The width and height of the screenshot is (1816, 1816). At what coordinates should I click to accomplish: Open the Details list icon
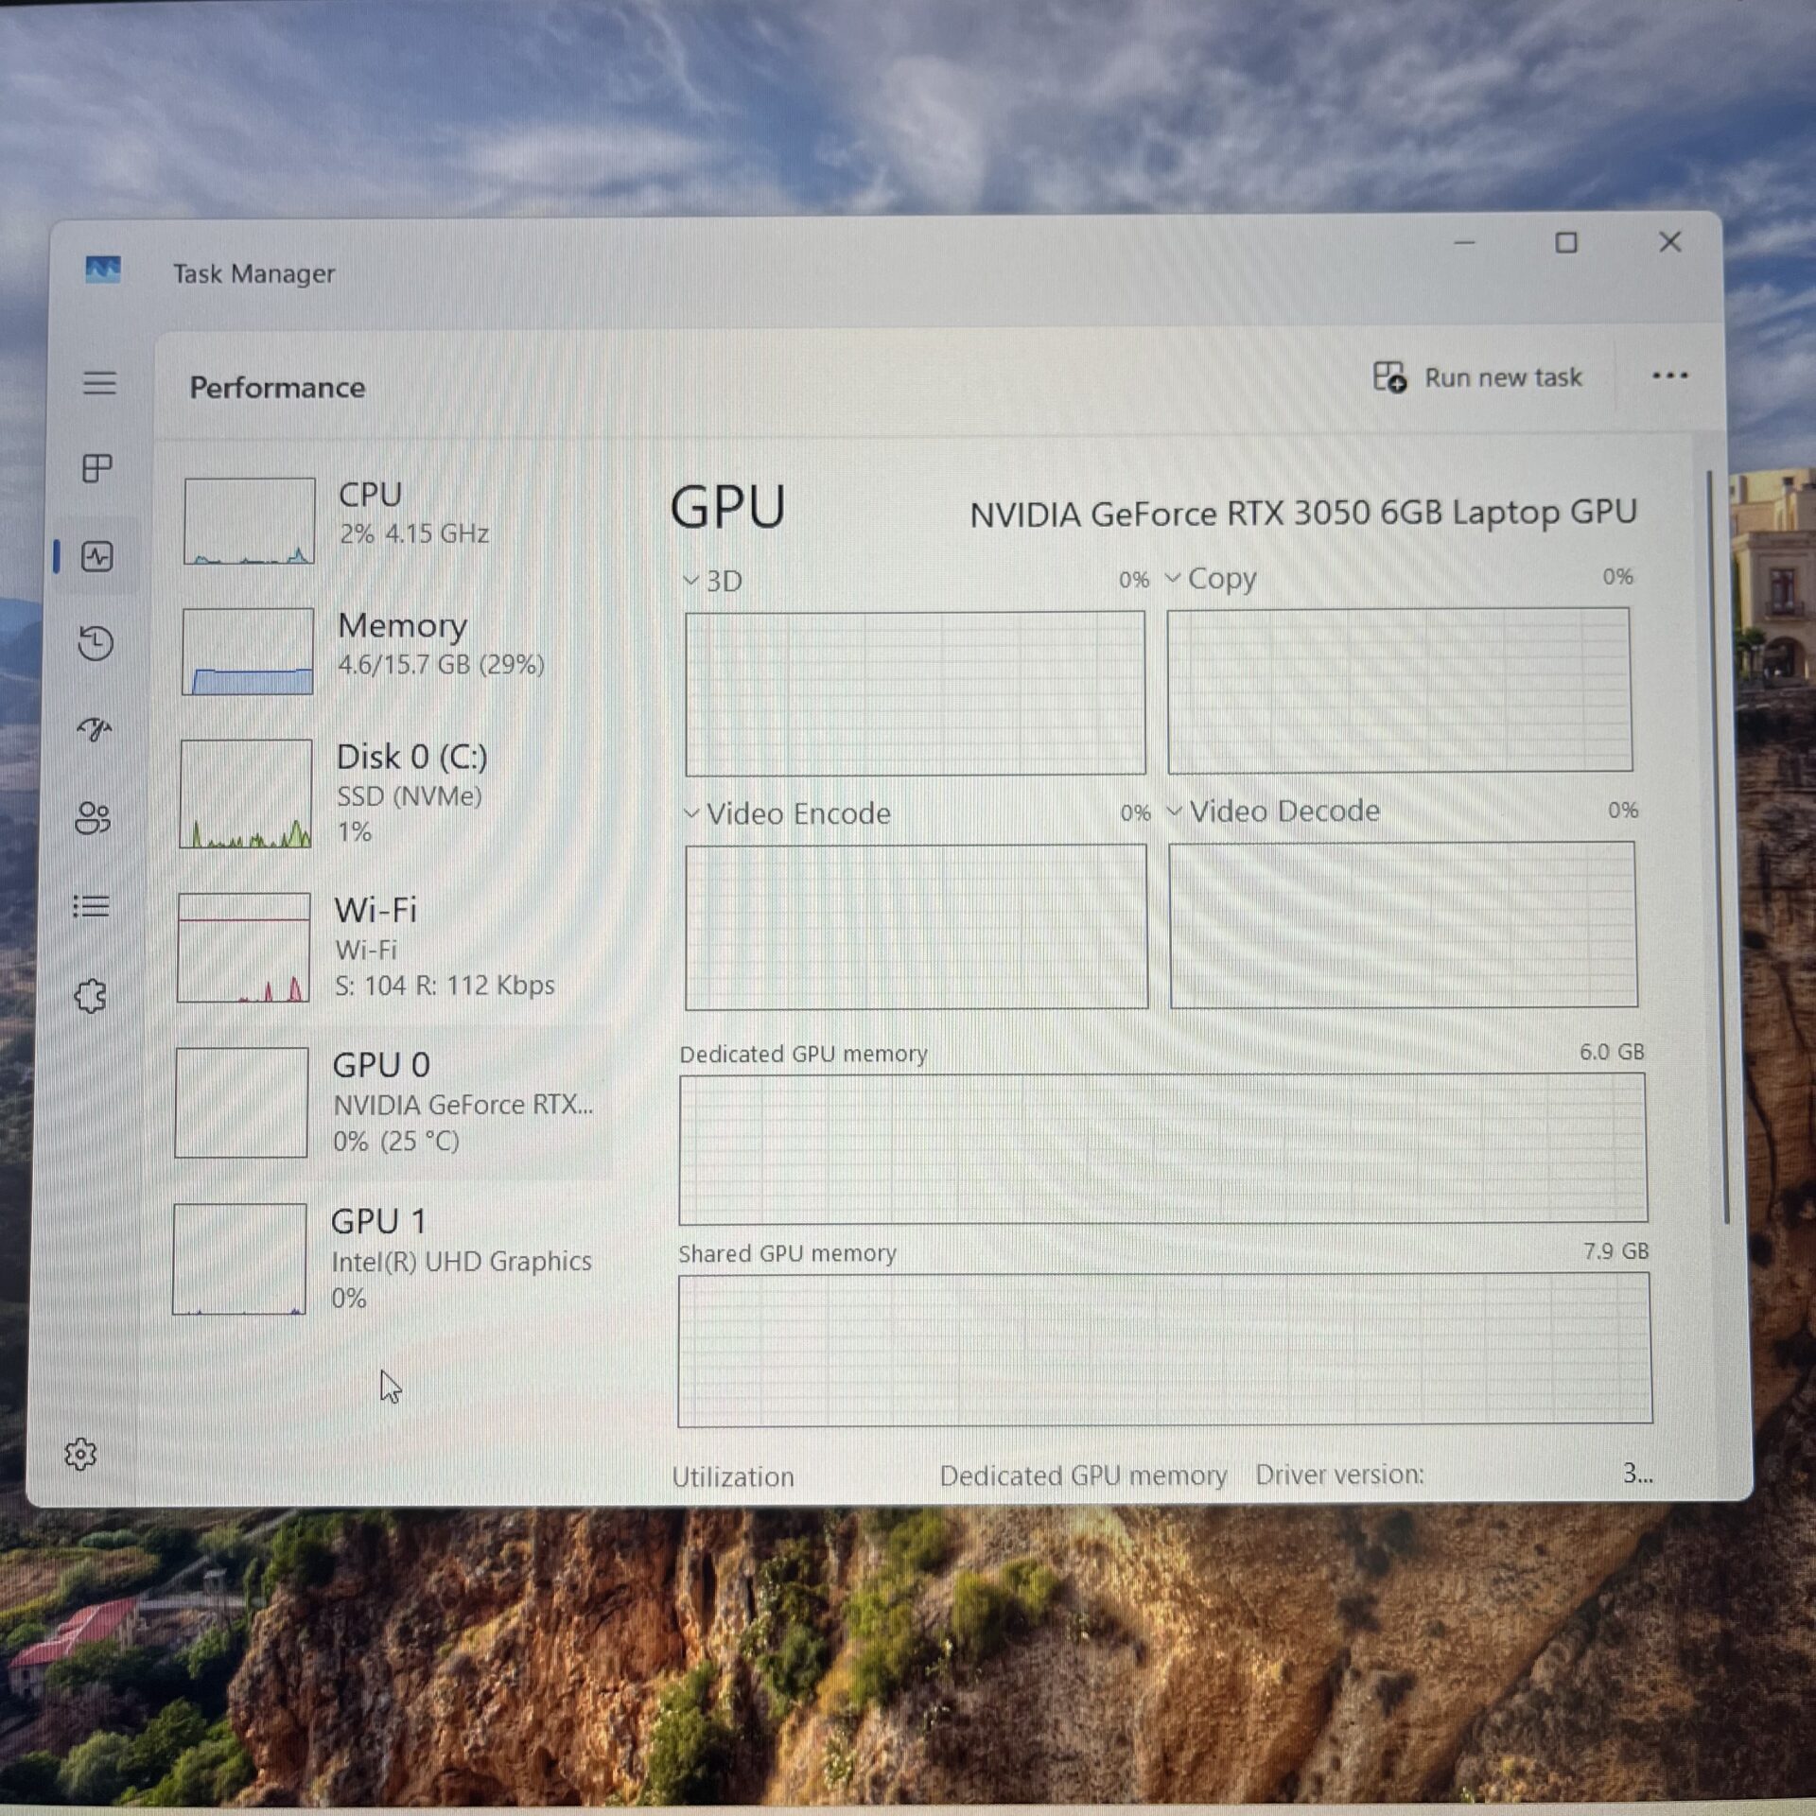[x=92, y=906]
